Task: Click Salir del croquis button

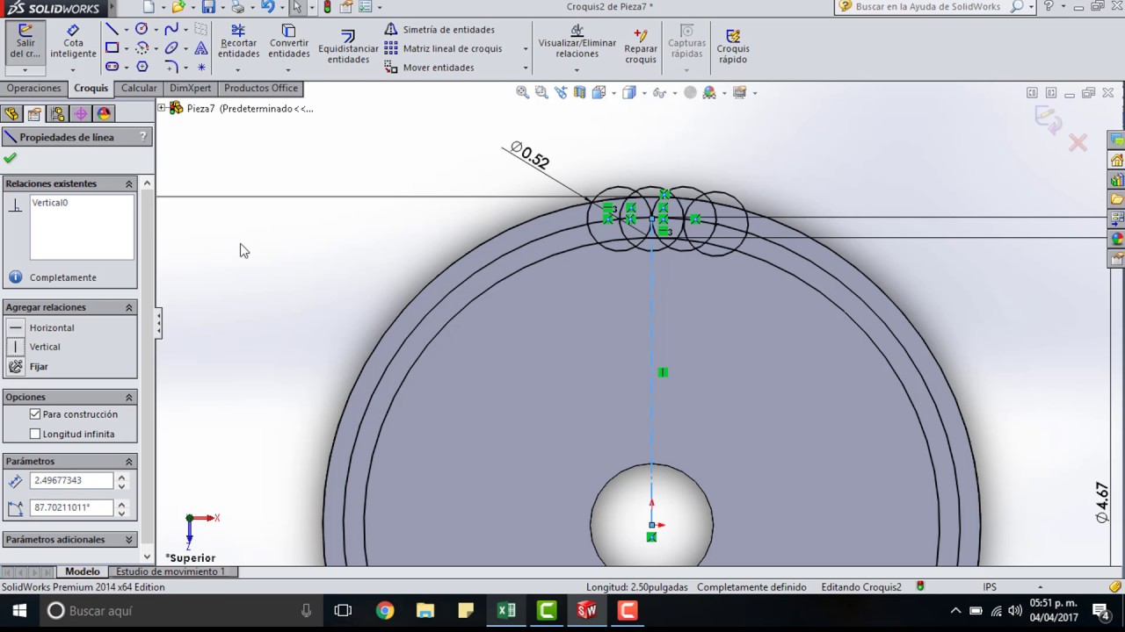Action: click(x=25, y=42)
